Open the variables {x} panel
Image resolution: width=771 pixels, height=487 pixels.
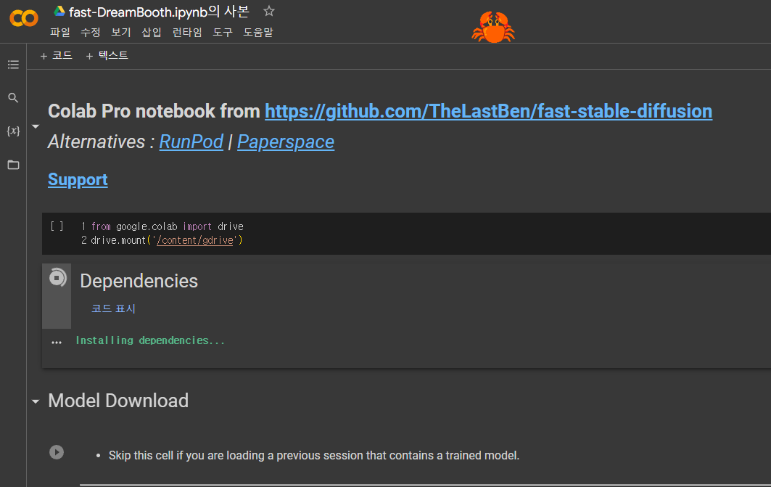[13, 131]
